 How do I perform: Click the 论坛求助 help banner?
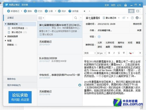point(20,97)
